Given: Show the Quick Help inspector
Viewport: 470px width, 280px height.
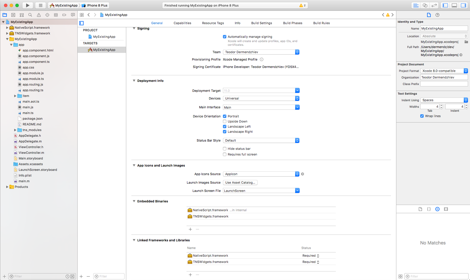Looking at the screenshot, I should pyautogui.click(x=437, y=15).
